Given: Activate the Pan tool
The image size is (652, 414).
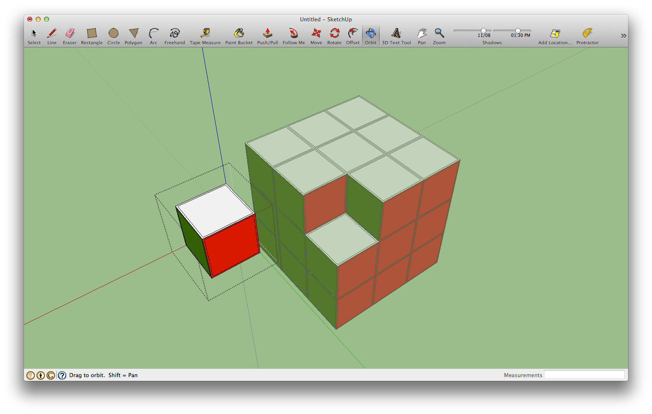Looking at the screenshot, I should pos(422,34).
